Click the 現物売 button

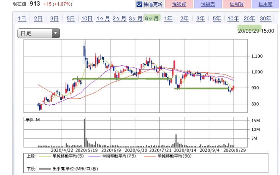pos(208,4)
